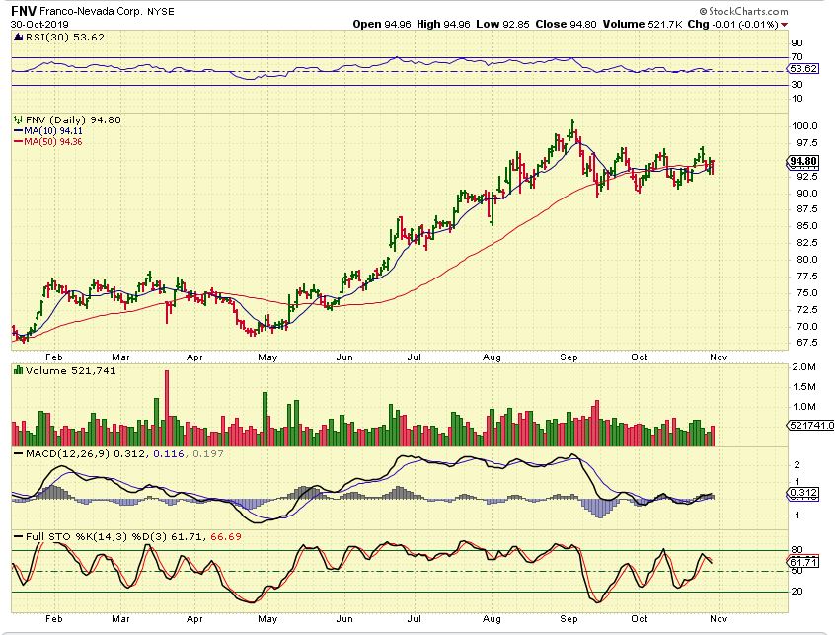Click the RSI indicator triangle icon
The image size is (835, 635).
point(18,38)
